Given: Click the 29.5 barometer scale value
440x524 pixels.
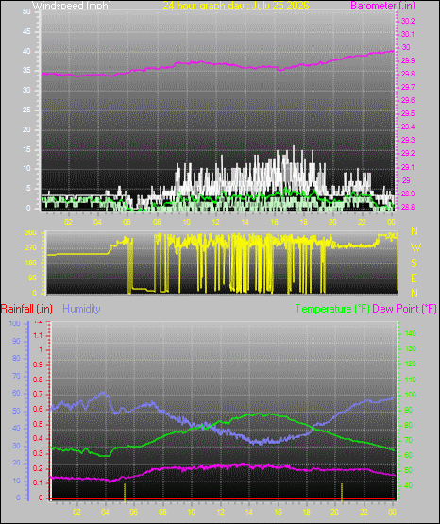Looking at the screenshot, I should tap(408, 113).
